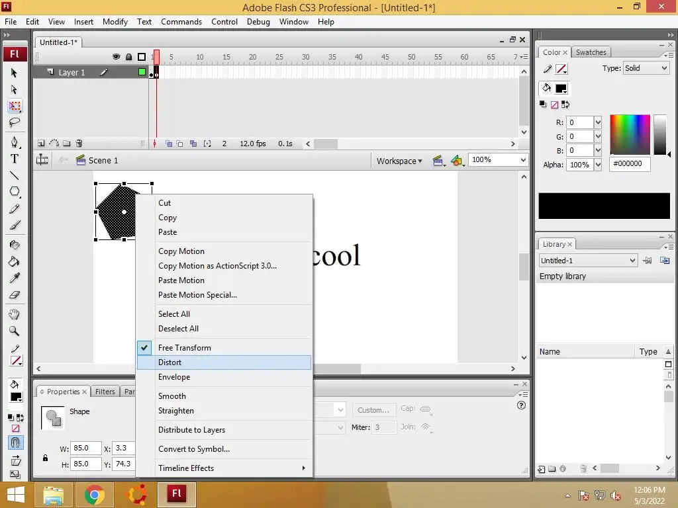Select the Selection (arrow) tool
The width and height of the screenshot is (678, 508).
(x=14, y=73)
